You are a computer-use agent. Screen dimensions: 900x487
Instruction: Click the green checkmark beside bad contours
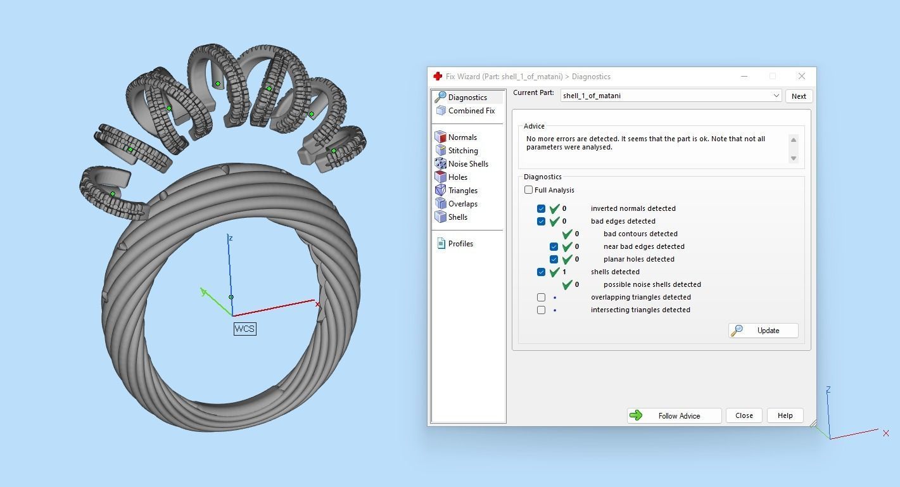click(567, 234)
